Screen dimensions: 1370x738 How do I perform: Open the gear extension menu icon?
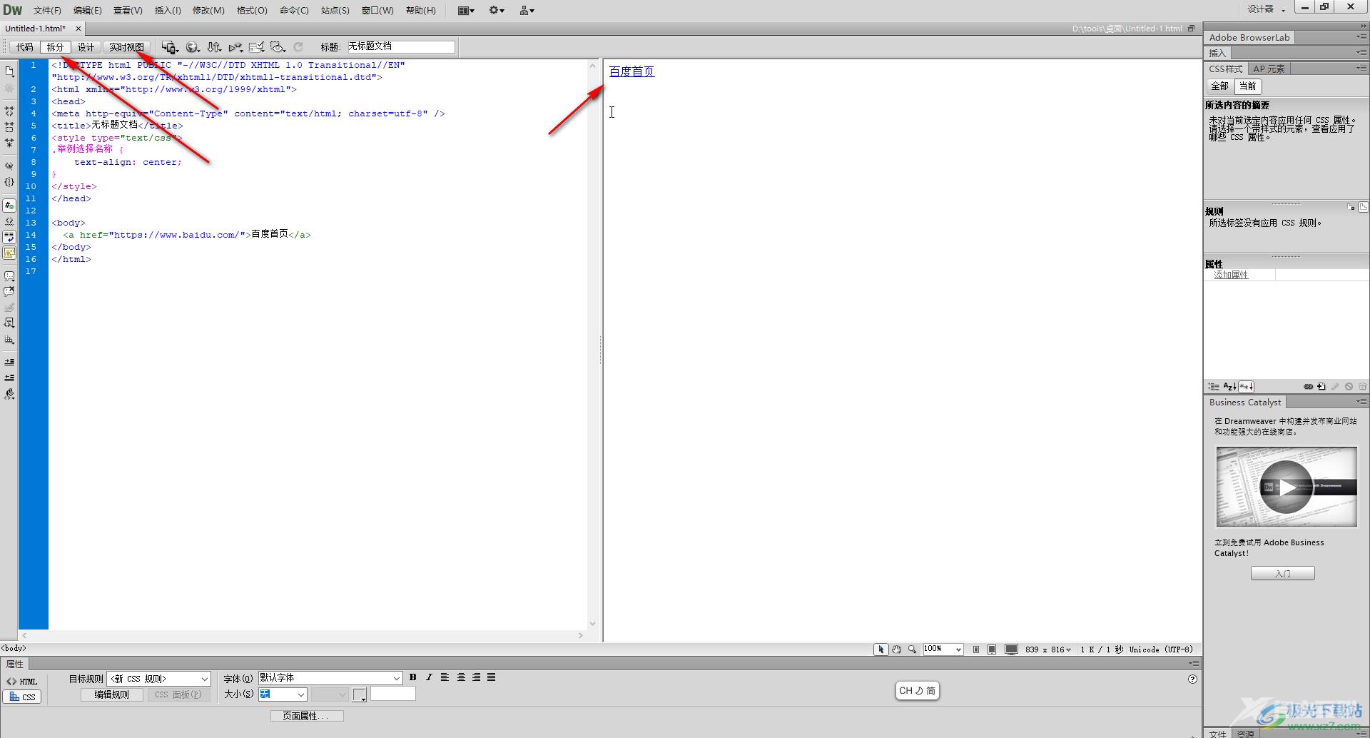click(x=497, y=10)
